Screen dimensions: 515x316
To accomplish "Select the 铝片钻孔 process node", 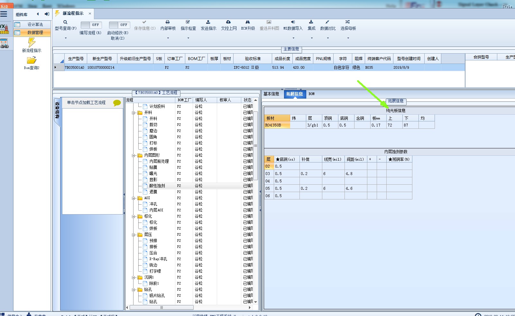I will (x=157, y=296).
